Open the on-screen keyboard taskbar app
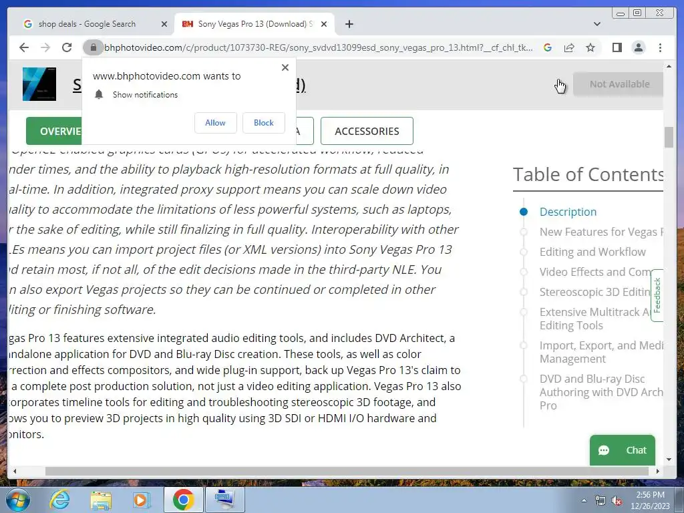The image size is (684, 513). (x=225, y=500)
